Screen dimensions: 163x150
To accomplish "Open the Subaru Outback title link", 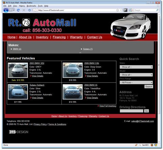I will pos(37,85).
